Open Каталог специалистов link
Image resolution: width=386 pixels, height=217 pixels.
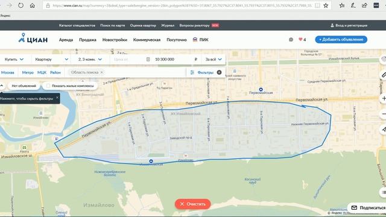click(77, 25)
